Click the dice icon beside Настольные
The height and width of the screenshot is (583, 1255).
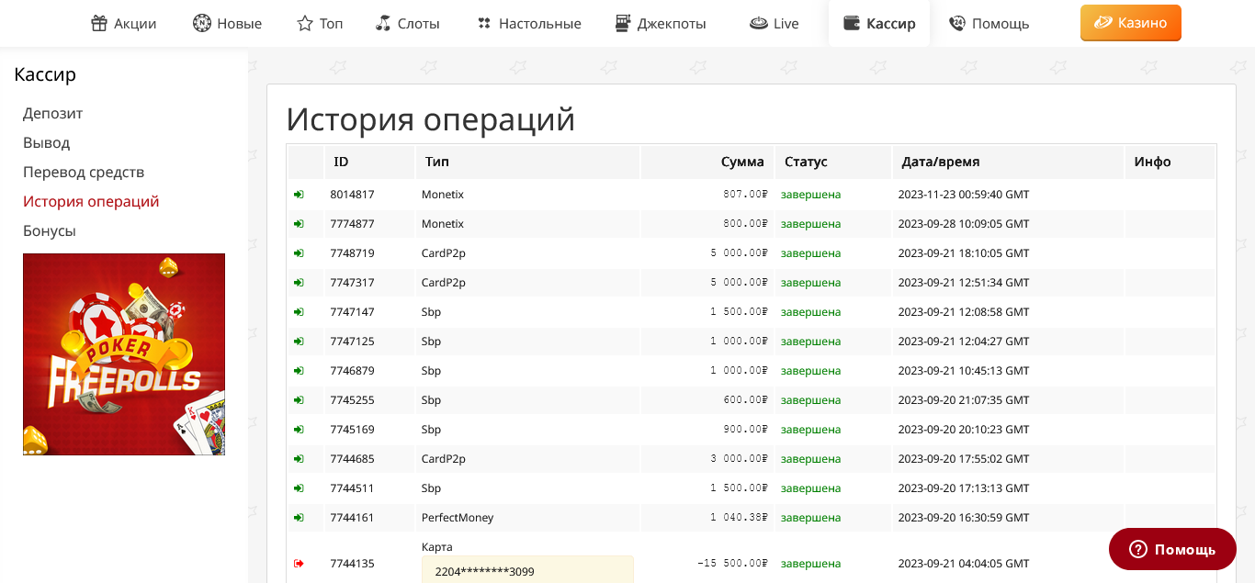[x=484, y=24]
